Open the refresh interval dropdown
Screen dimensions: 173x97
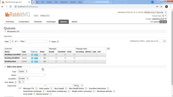(155, 12)
